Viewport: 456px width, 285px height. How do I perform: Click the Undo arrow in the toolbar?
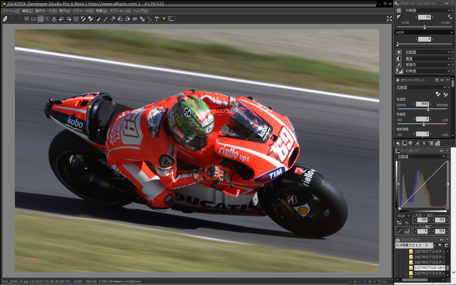coord(12,19)
